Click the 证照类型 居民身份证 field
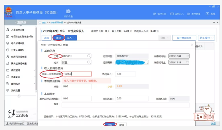The width and height of the screenshot is (222, 130). [x=132, y=56]
